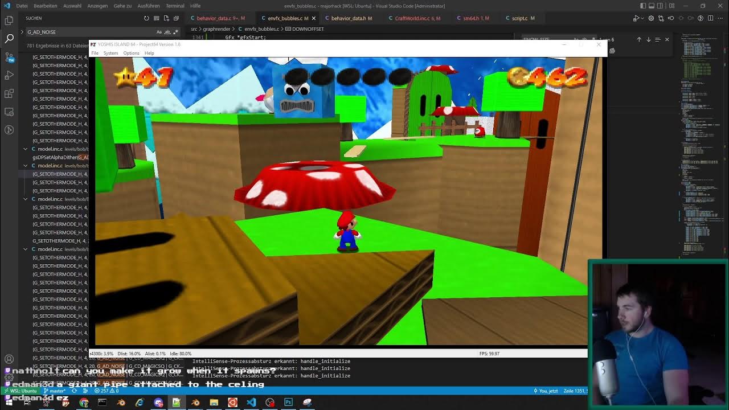Toggle the secondary sidebar layout
This screenshot has width=729, height=410.
(x=660, y=6)
